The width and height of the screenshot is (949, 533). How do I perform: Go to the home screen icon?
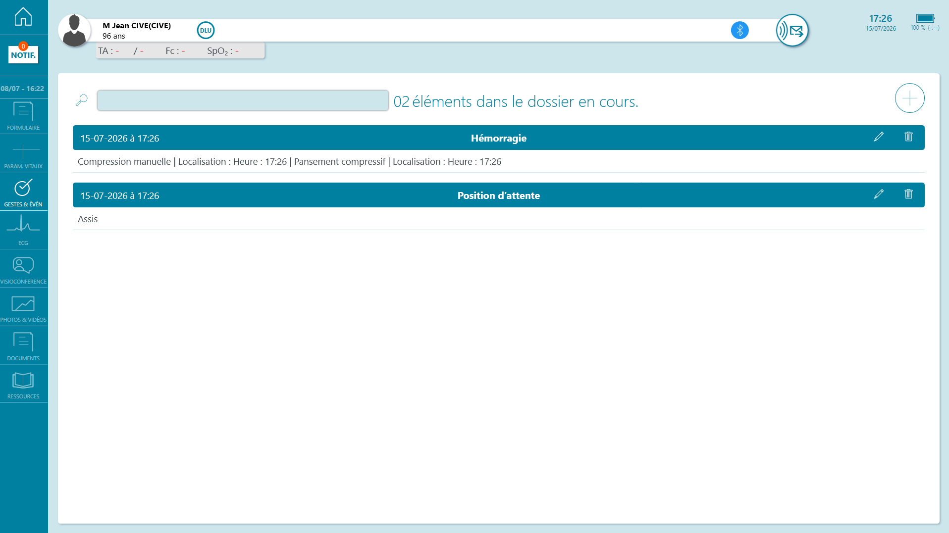click(23, 17)
